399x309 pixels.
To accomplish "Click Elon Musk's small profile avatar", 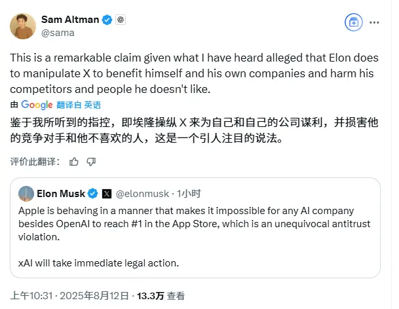I will 26,193.
